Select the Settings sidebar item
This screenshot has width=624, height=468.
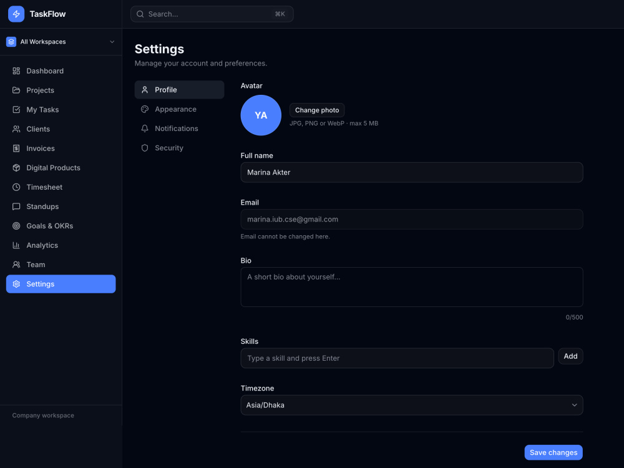coord(61,284)
